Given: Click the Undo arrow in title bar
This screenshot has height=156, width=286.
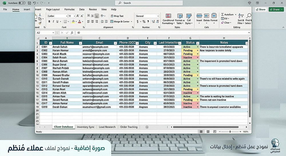Looking at the screenshot, I should pos(35,3).
